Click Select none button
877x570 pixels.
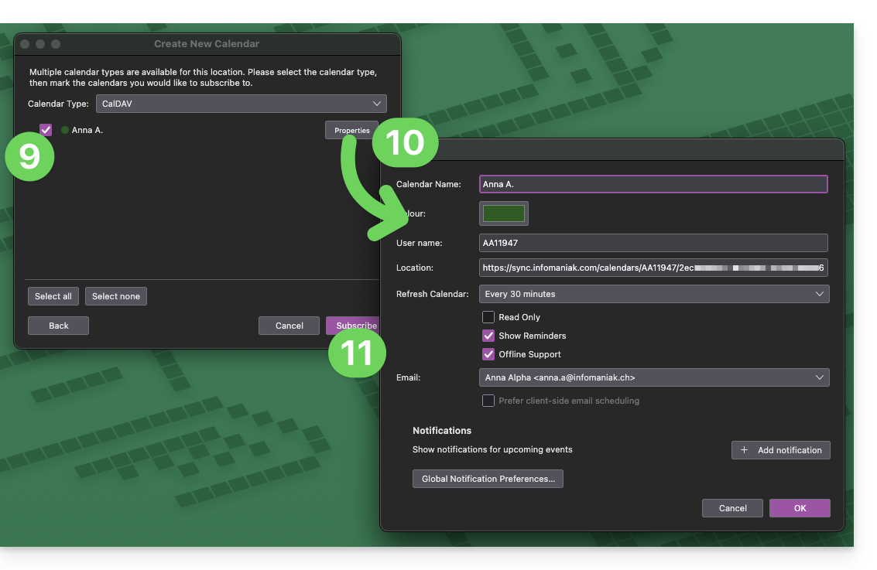pos(116,296)
